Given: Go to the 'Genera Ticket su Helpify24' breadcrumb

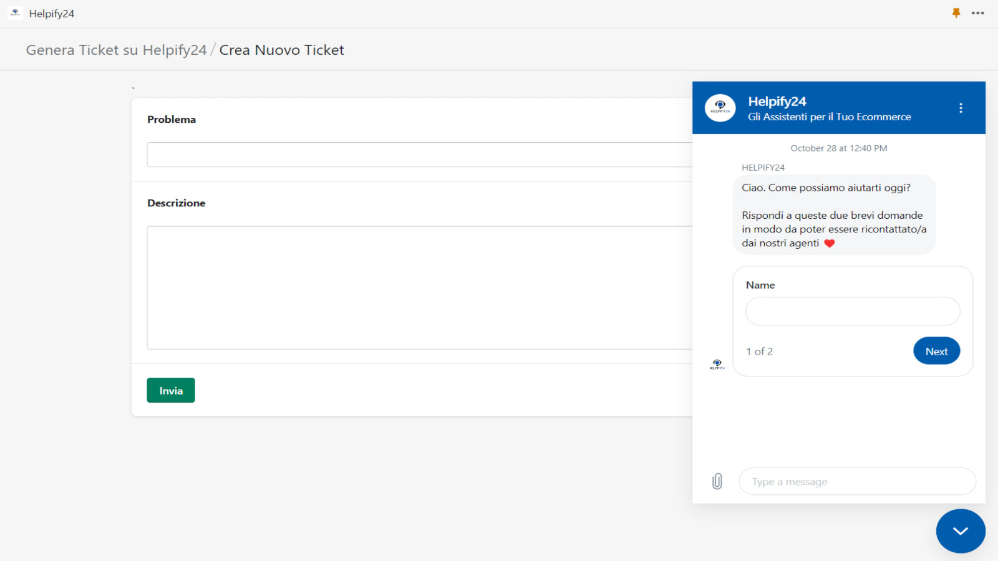Looking at the screenshot, I should pyautogui.click(x=116, y=50).
